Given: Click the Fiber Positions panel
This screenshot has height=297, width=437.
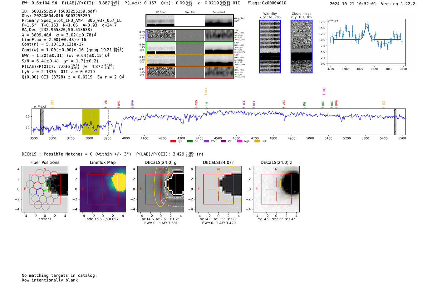Looking at the screenshot, I should [x=45, y=189].
